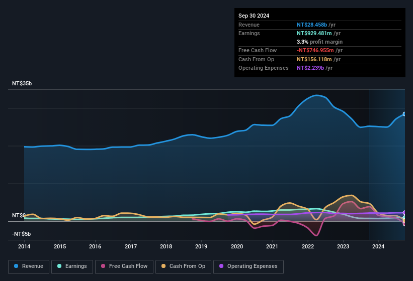Toggle the Cash From Op legend button
Screen dimensions: 413x281
(x=183, y=266)
